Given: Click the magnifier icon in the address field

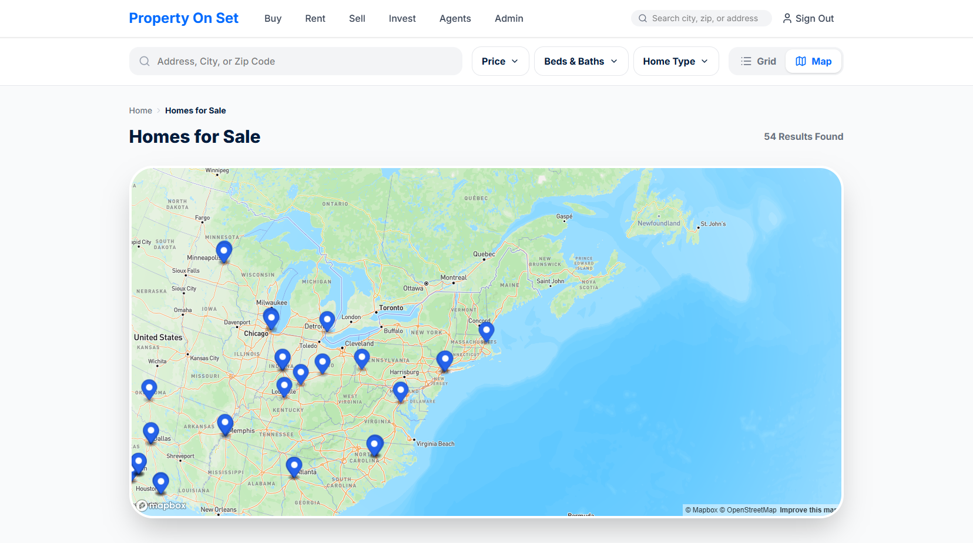Looking at the screenshot, I should pyautogui.click(x=145, y=61).
